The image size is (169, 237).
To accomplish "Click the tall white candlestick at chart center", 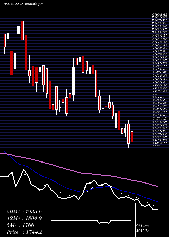I will point(73,81).
